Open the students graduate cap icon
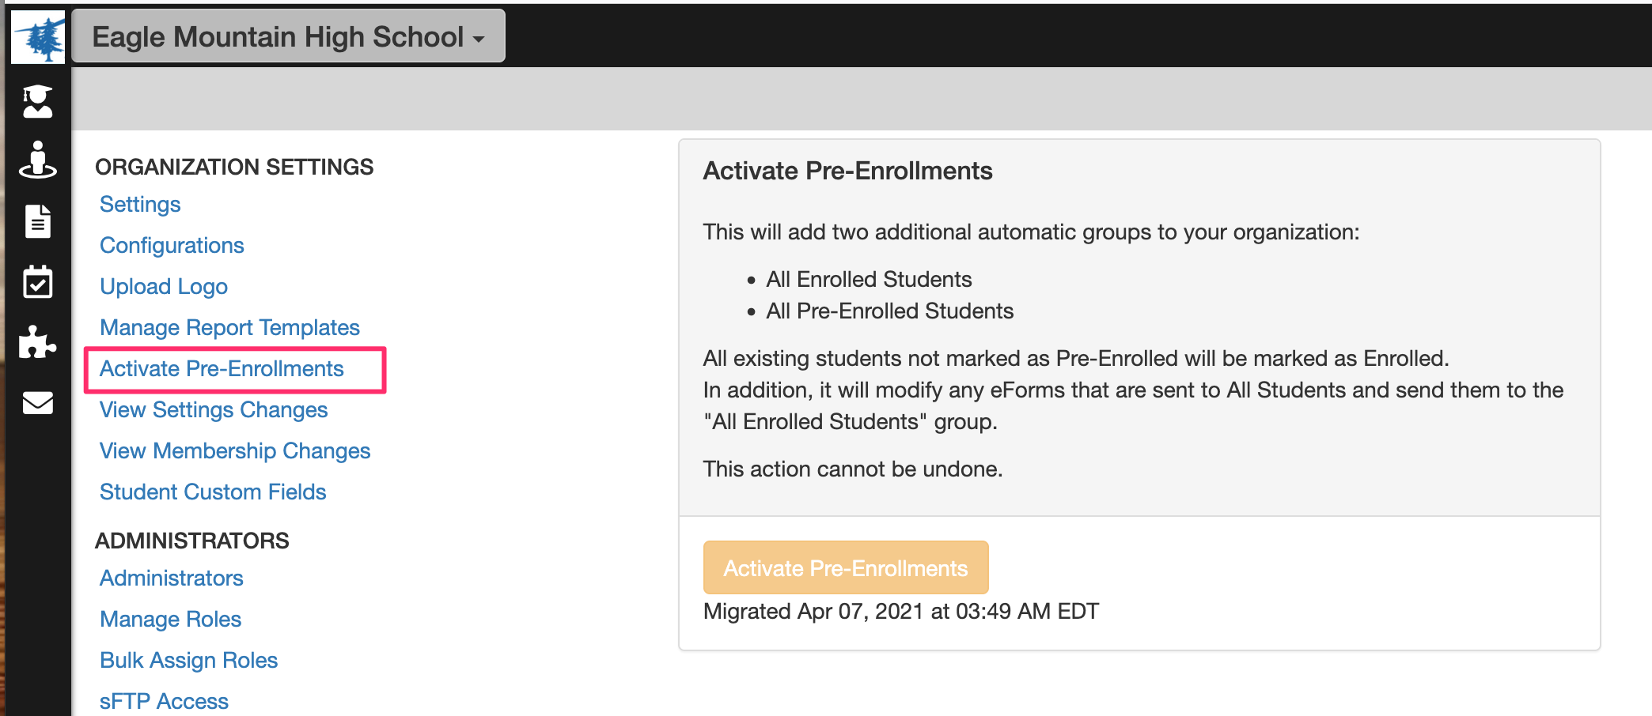 click(37, 101)
